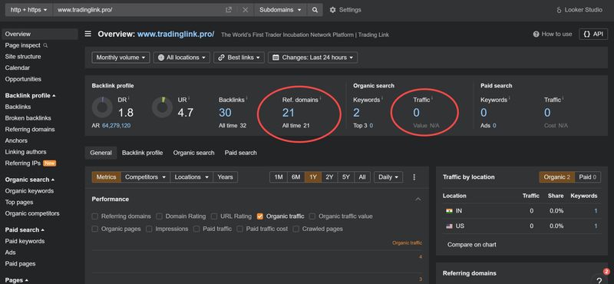This screenshot has width=614, height=284.
Task: Toggle hamburger menu next to Overview
Action: (x=88, y=34)
